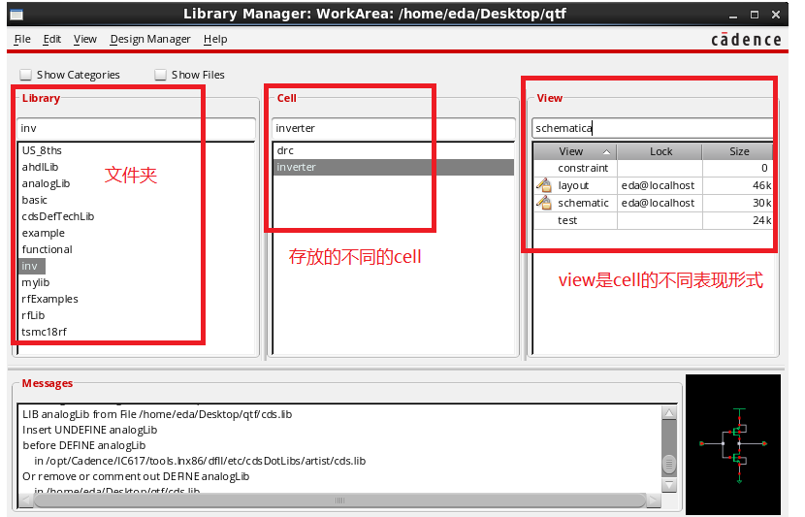The width and height of the screenshot is (805, 517).
Task: Click the lock icon beside layout
Action: click(x=544, y=185)
